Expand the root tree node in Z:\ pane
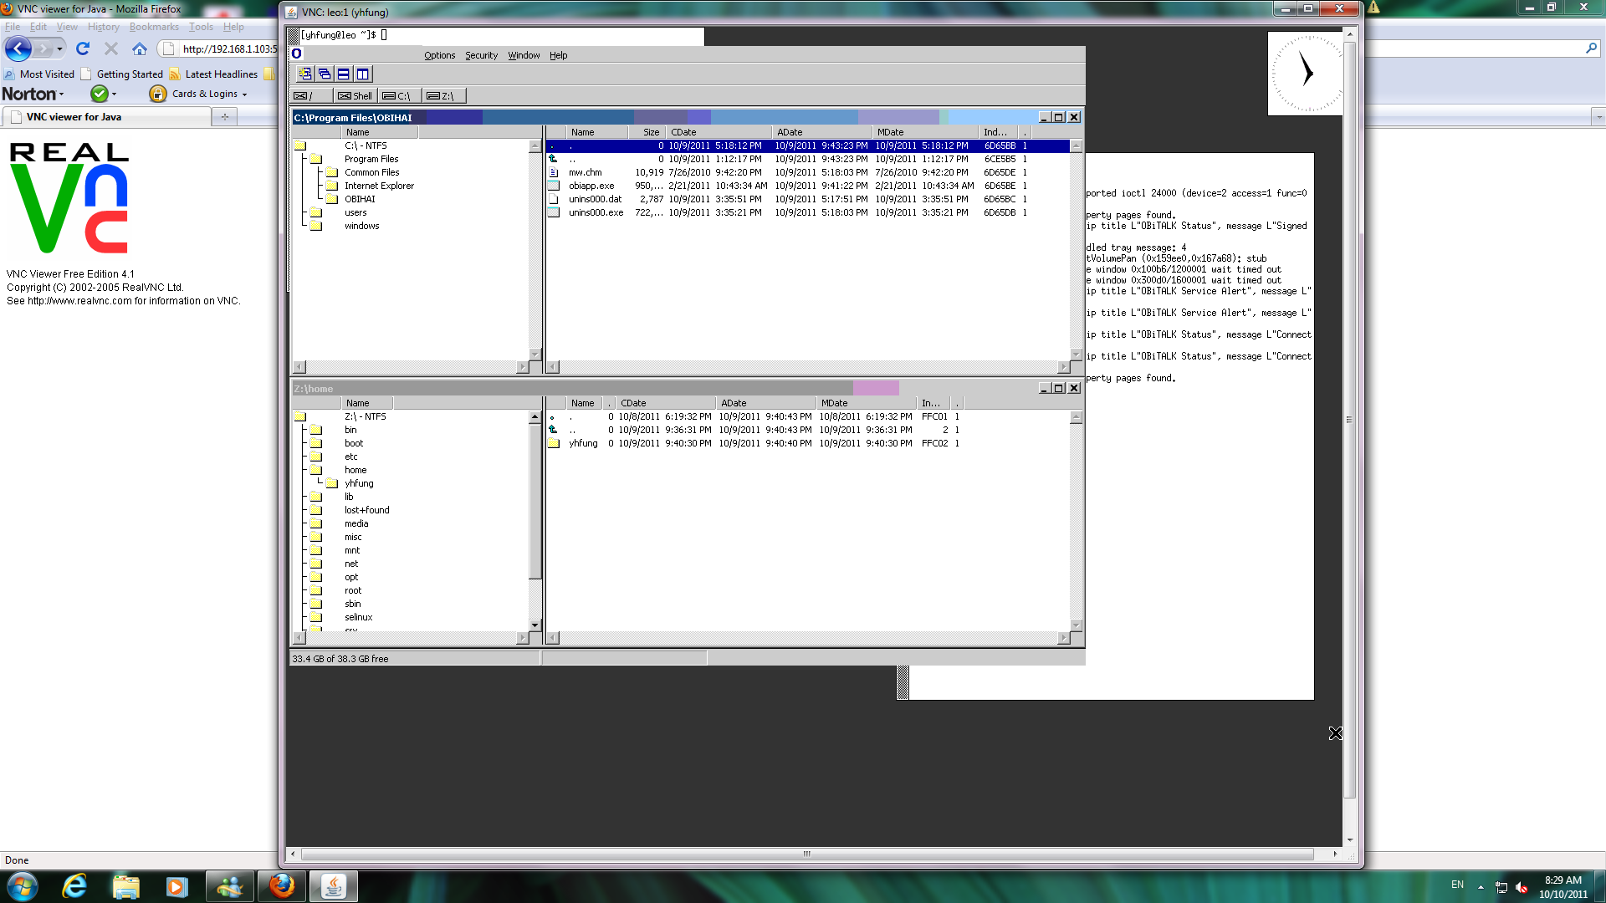 [x=315, y=590]
